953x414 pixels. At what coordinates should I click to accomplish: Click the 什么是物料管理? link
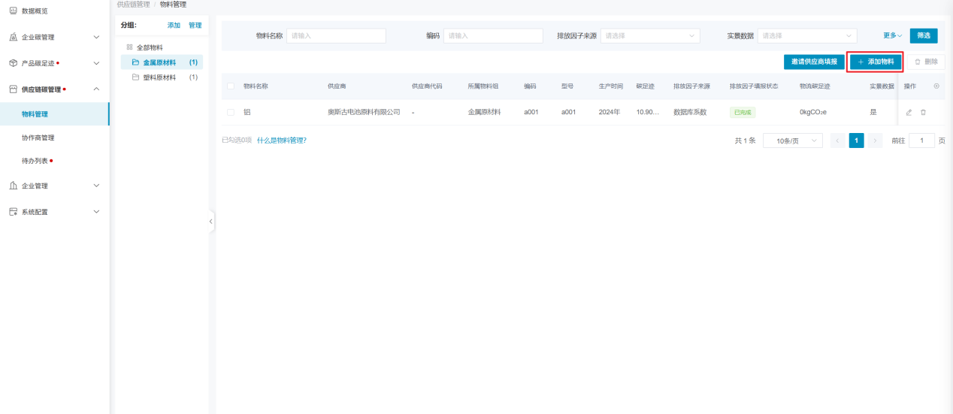click(x=281, y=141)
